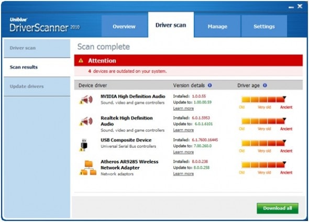Click installed version 8.0.0.238
The width and height of the screenshot is (309, 222).
(200, 161)
